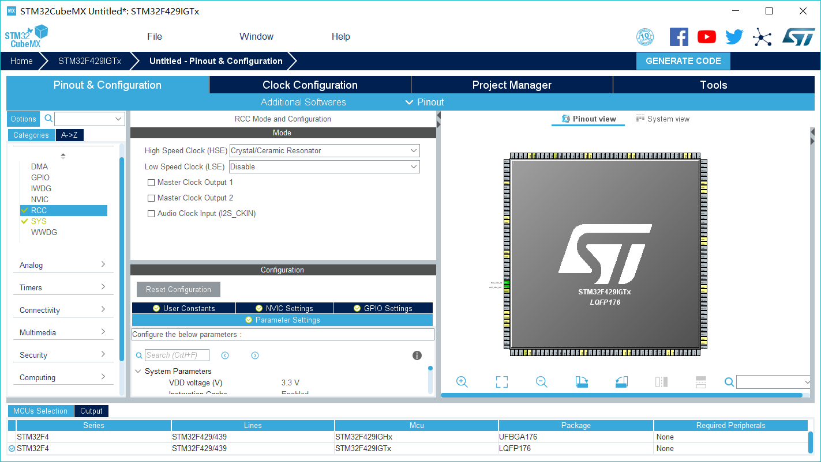Click the Reset Configuration button
The width and height of the screenshot is (821, 462).
(178, 289)
